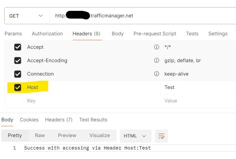Image resolution: width=236 pixels, height=159 pixels.
Task: Open the GET method dropdown
Action: pyautogui.click(x=26, y=16)
